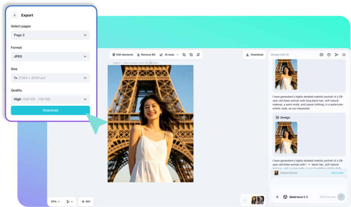This screenshot has height=207, width=351.
Task: Open the adjustments sliders icon
Action: pos(198,55)
